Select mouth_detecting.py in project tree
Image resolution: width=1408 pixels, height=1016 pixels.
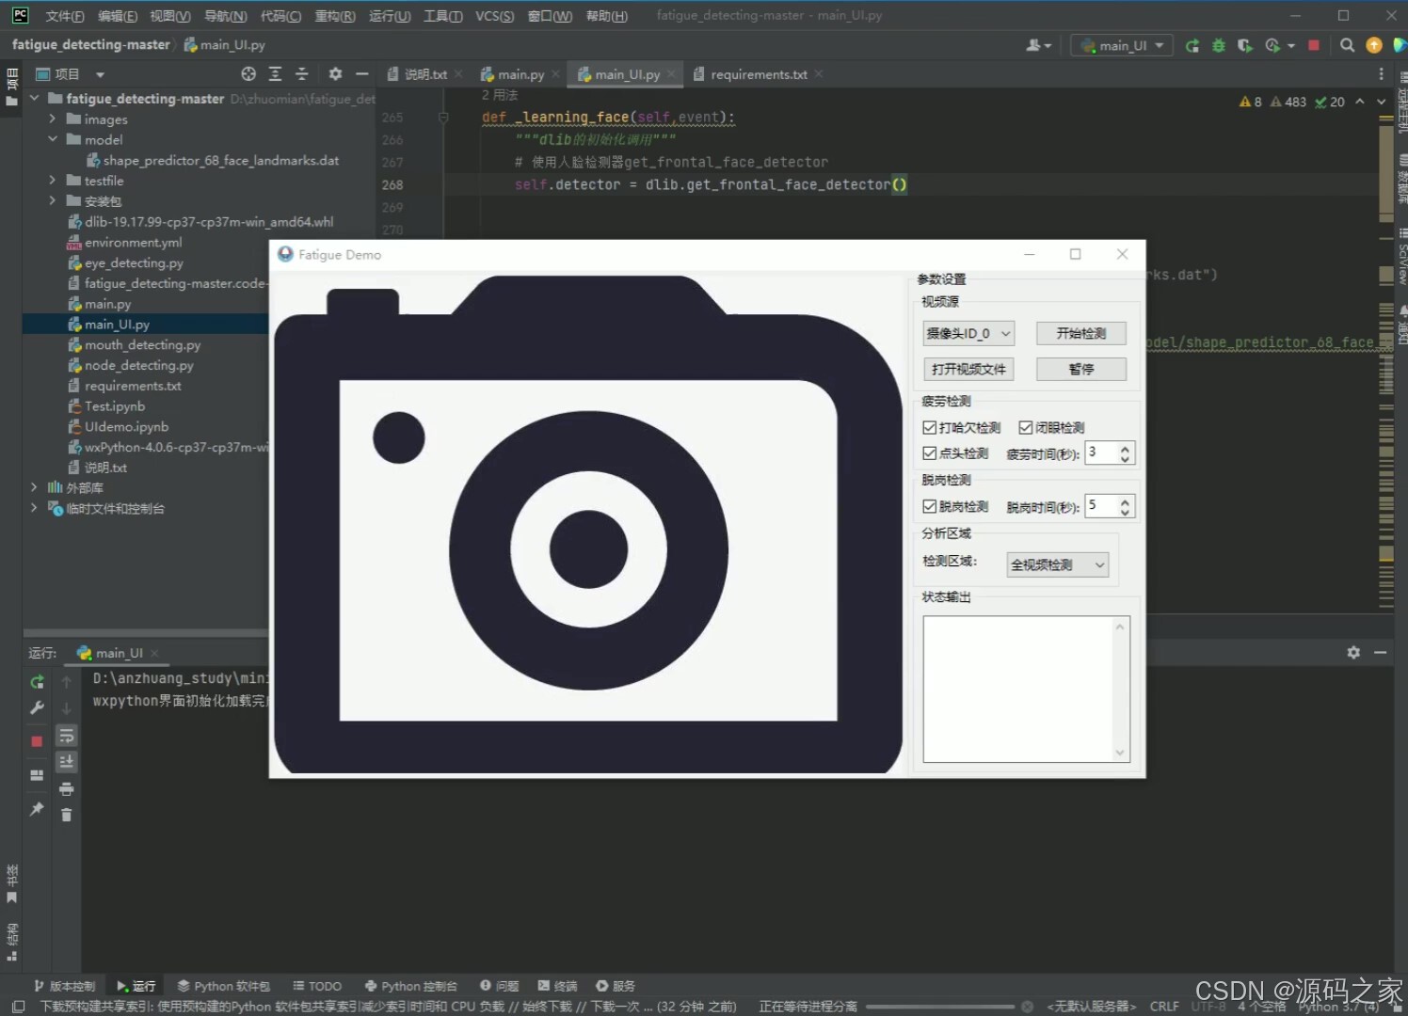click(x=142, y=344)
